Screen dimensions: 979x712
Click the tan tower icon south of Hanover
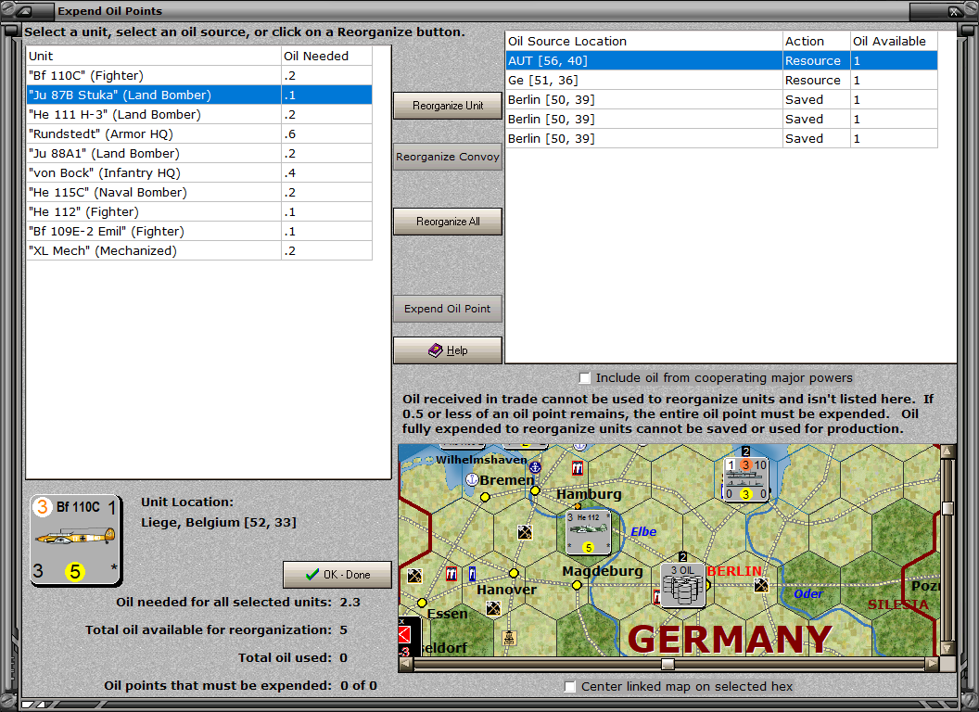(x=510, y=638)
